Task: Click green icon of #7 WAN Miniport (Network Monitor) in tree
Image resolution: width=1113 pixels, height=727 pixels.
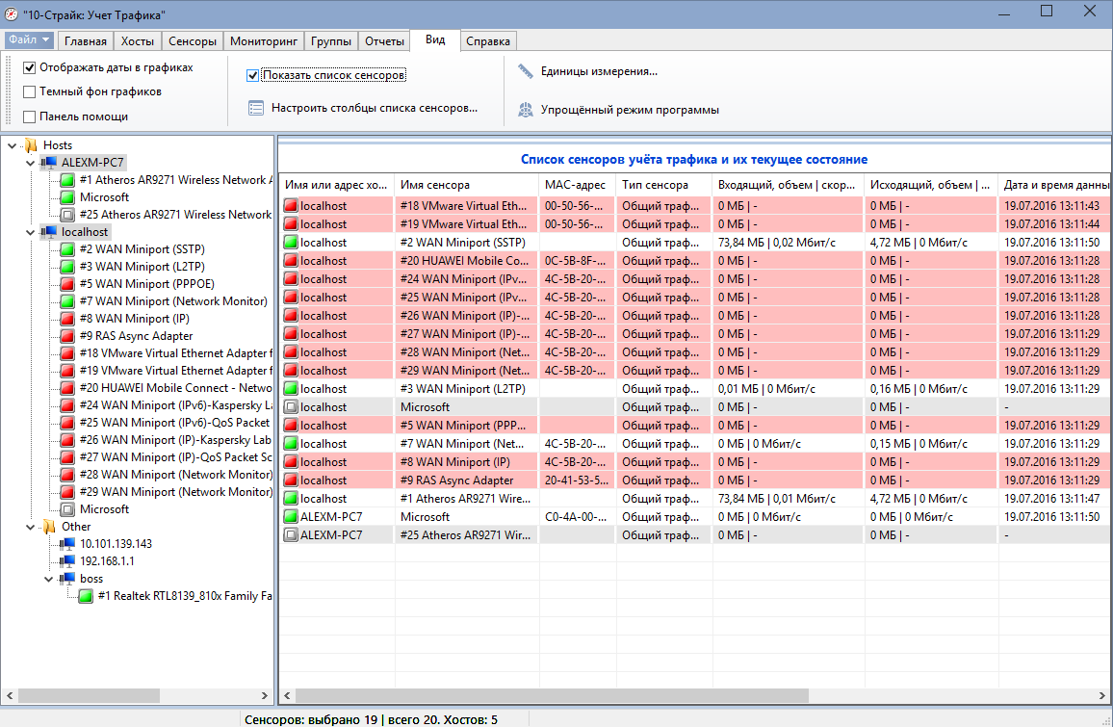Action: (67, 301)
